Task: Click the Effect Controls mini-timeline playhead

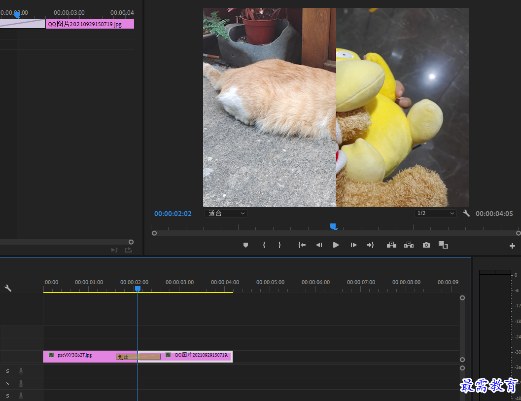Action: (x=17, y=14)
